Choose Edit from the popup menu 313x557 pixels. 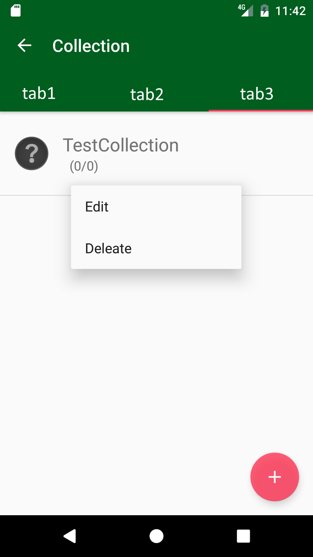coord(97,207)
